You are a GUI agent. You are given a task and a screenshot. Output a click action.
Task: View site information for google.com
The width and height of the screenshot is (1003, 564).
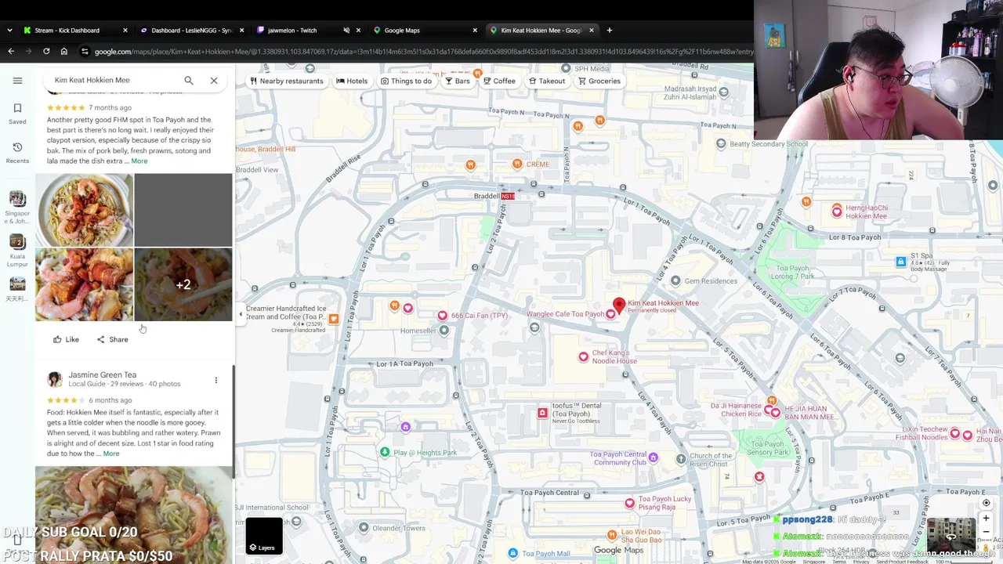coord(85,52)
